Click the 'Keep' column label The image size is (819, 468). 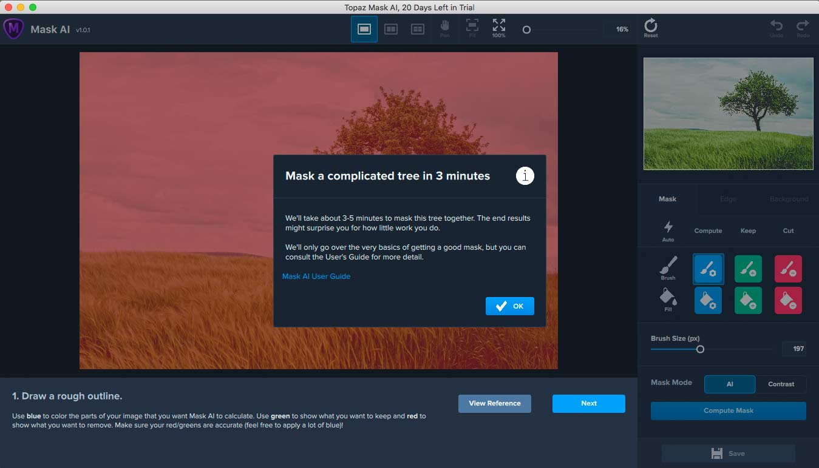pyautogui.click(x=748, y=231)
